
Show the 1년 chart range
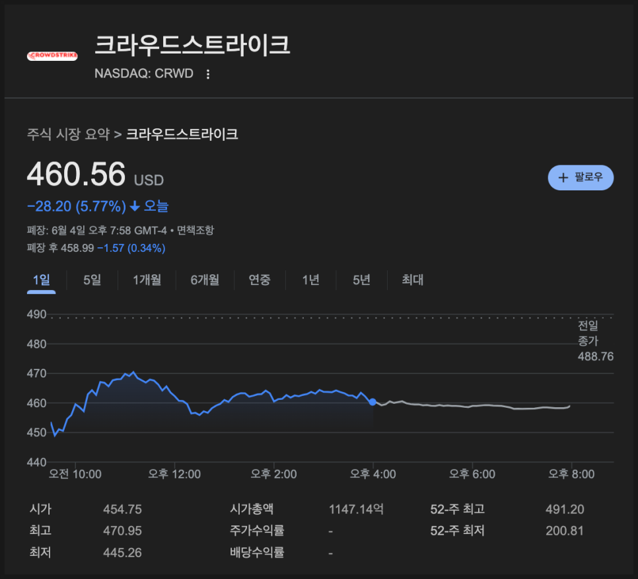click(x=310, y=280)
